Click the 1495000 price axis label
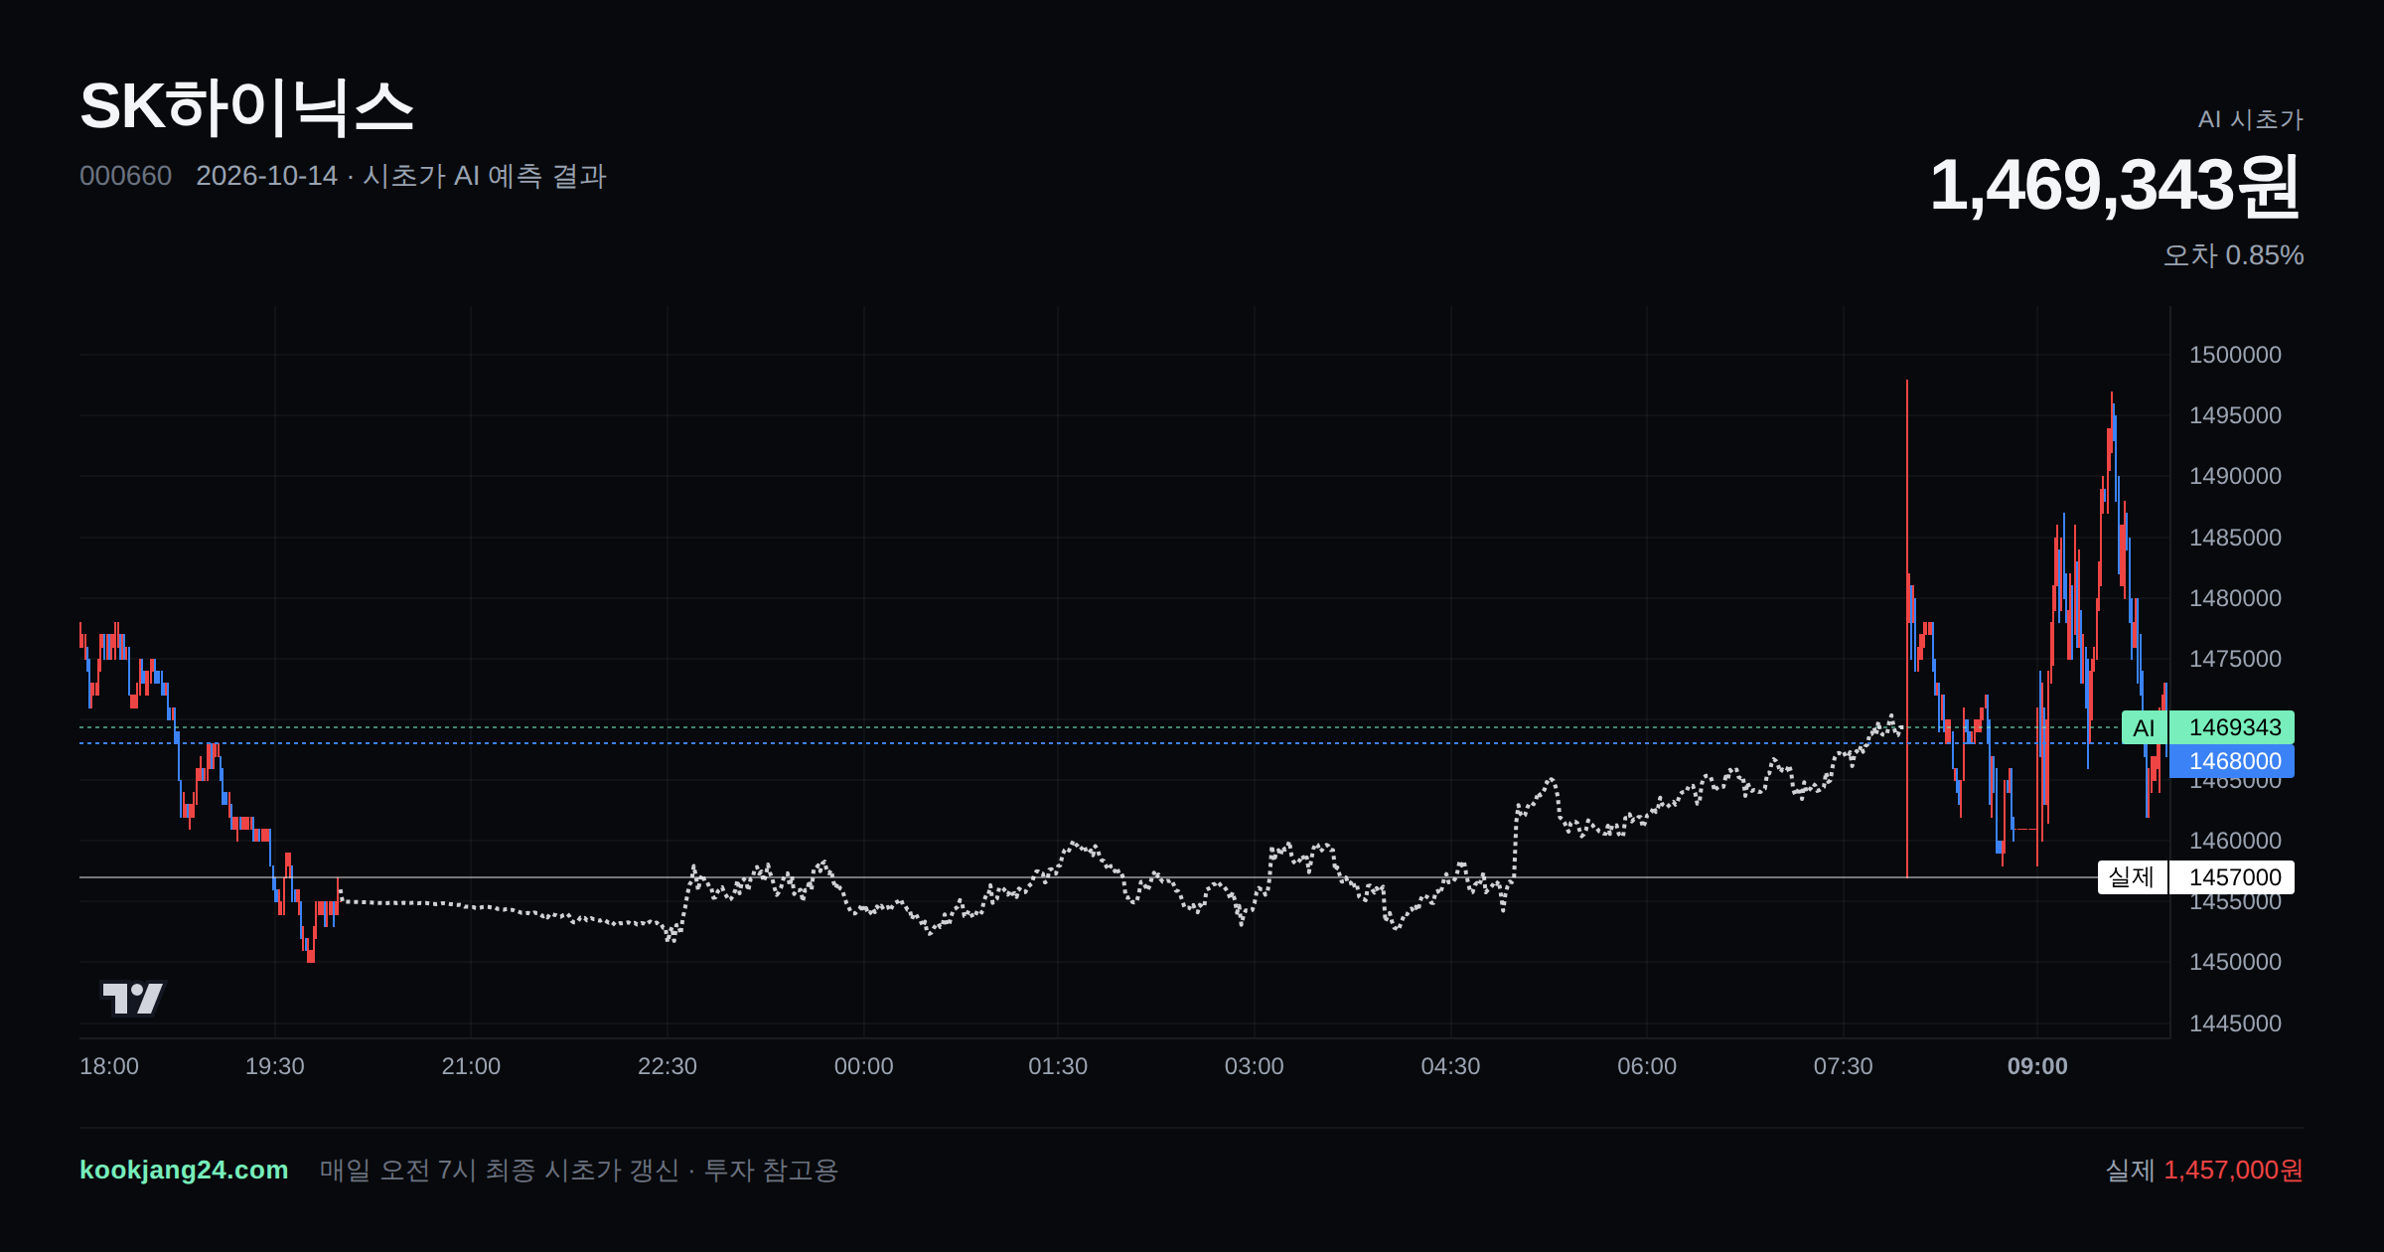The height and width of the screenshot is (1252, 2384). tap(2235, 415)
